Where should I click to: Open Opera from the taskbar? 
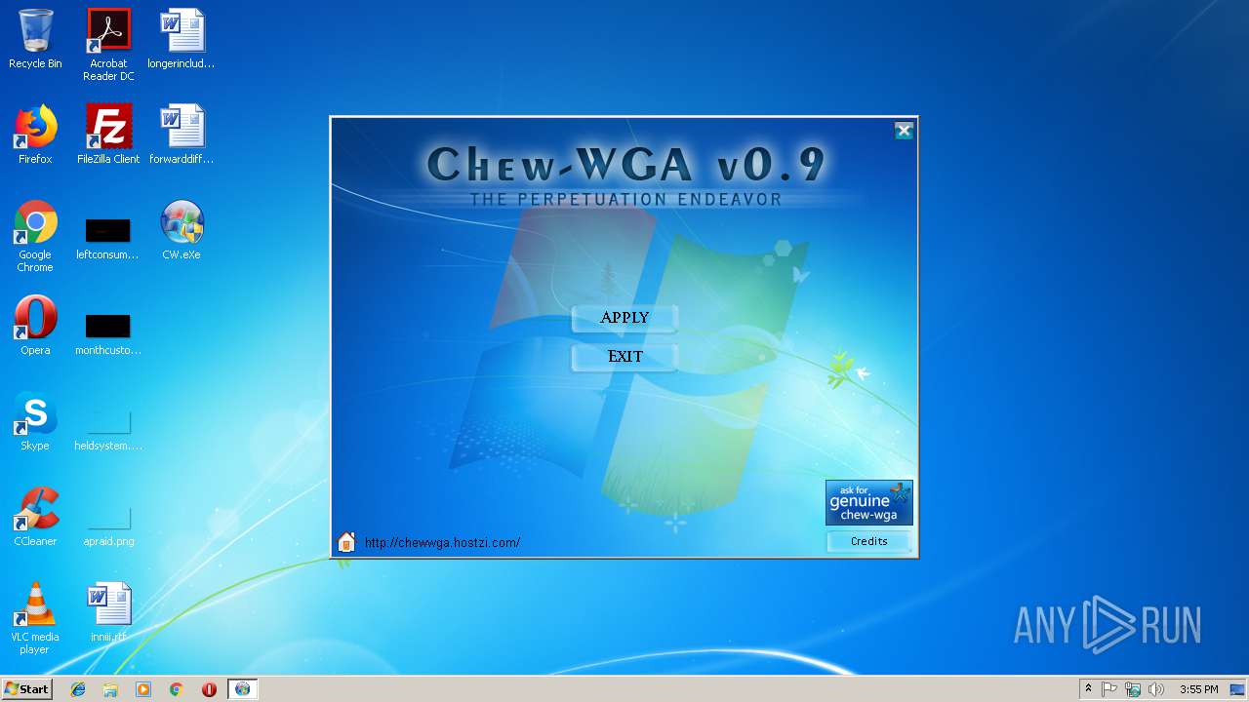pos(209,689)
